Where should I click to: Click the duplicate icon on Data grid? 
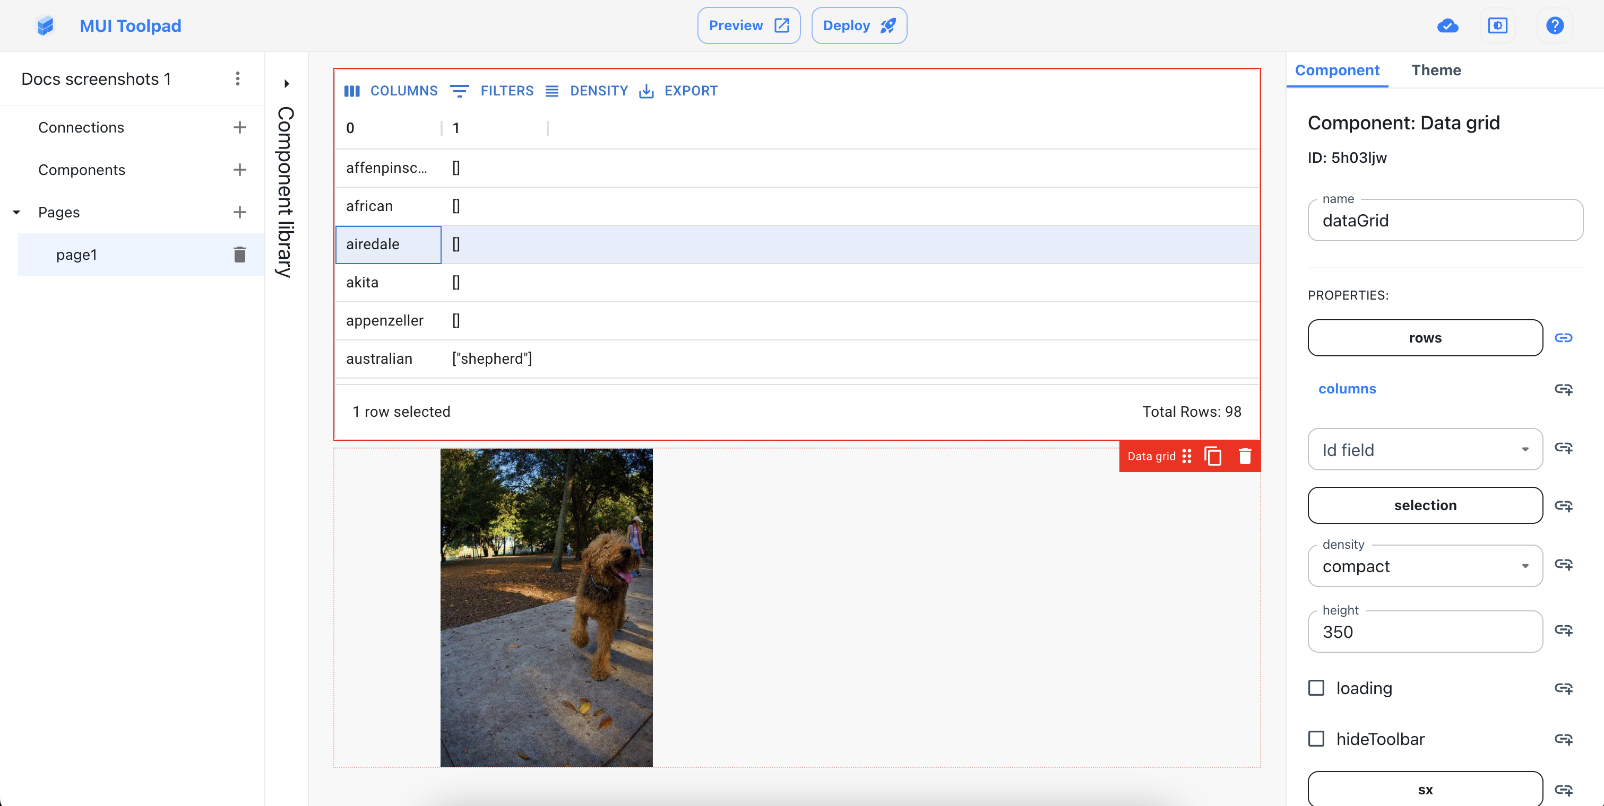[1213, 455]
